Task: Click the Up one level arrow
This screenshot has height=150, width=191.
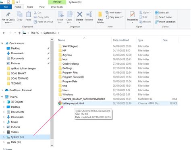Action: click(19, 33)
